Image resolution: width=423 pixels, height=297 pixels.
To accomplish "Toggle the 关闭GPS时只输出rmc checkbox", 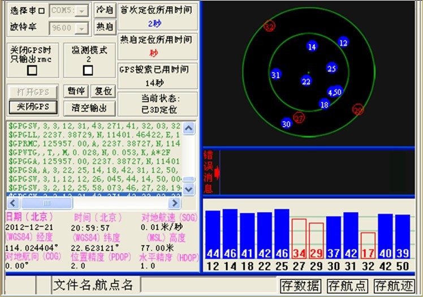I will click(x=32, y=70).
